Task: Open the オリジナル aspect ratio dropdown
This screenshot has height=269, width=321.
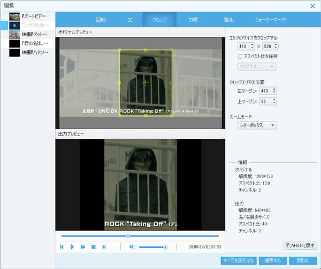Action: 256,67
